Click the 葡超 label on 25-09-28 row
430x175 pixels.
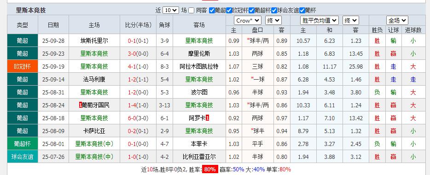pyautogui.click(x=23, y=41)
